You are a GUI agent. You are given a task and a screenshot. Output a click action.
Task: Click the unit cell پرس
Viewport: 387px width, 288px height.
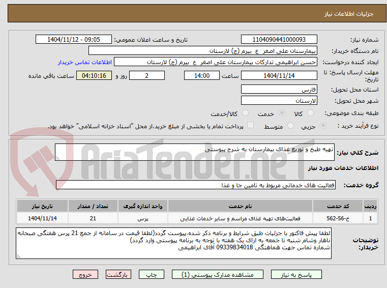click(x=143, y=218)
